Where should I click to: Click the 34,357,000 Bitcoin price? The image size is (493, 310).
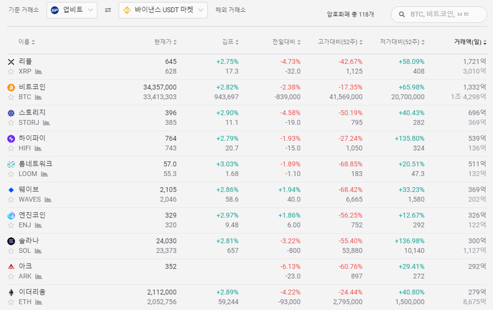pyautogui.click(x=160, y=87)
